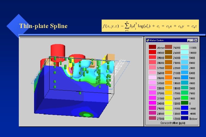Click the 9000 light blue swatch
206x137 pixels.
184,57
